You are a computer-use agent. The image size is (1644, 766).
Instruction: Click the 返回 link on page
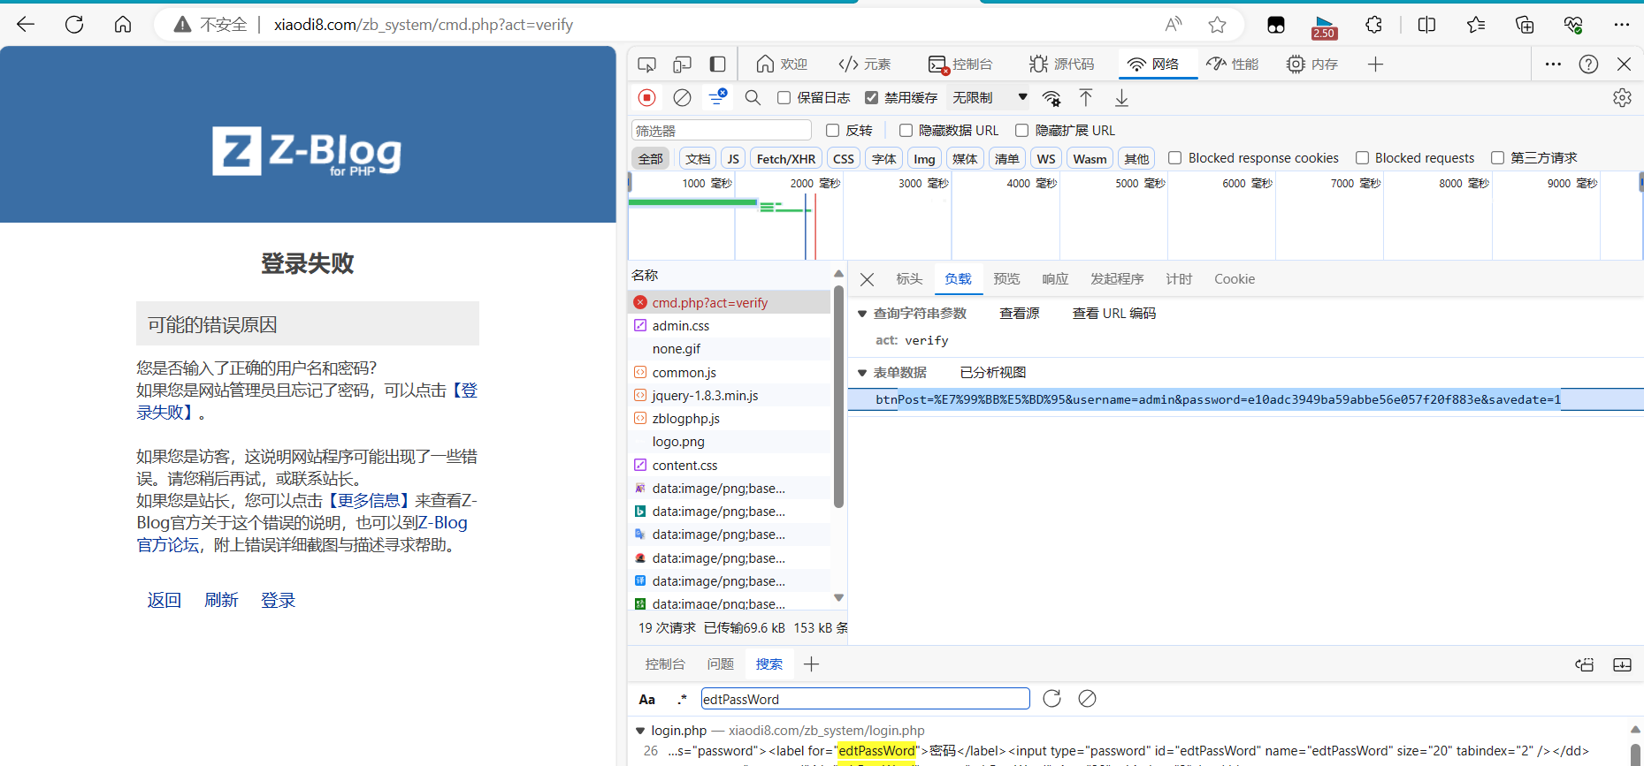pyautogui.click(x=164, y=601)
